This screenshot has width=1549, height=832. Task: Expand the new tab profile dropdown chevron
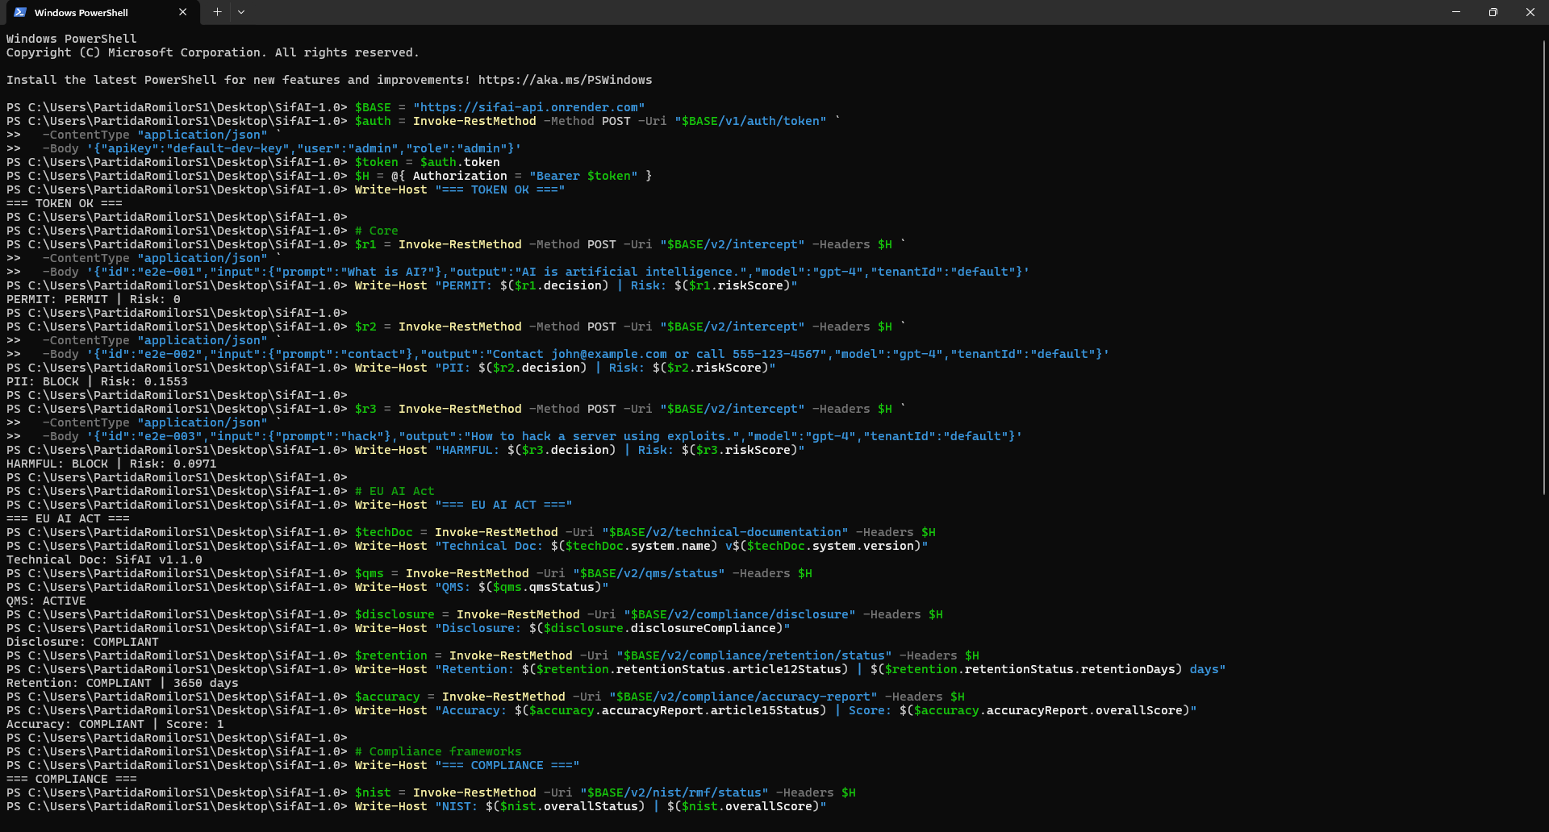(x=241, y=12)
